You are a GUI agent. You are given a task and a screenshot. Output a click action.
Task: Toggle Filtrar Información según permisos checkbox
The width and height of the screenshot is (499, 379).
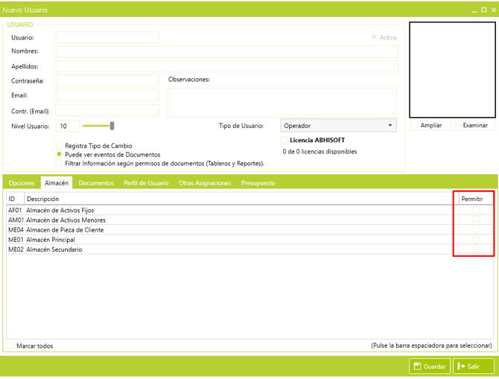[60, 162]
